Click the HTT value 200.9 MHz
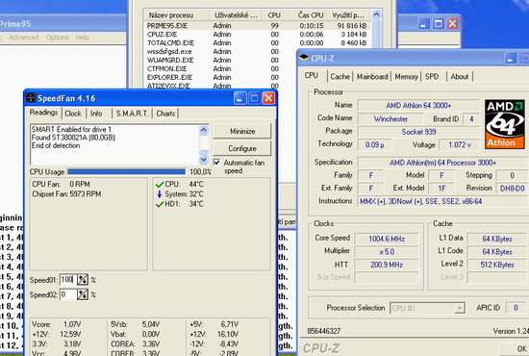Image resolution: width=529 pixels, height=356 pixels. coord(387,265)
